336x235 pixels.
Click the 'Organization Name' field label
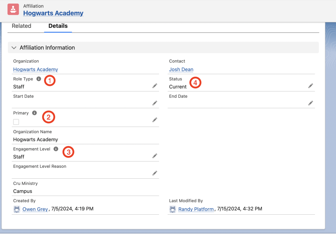point(32,132)
